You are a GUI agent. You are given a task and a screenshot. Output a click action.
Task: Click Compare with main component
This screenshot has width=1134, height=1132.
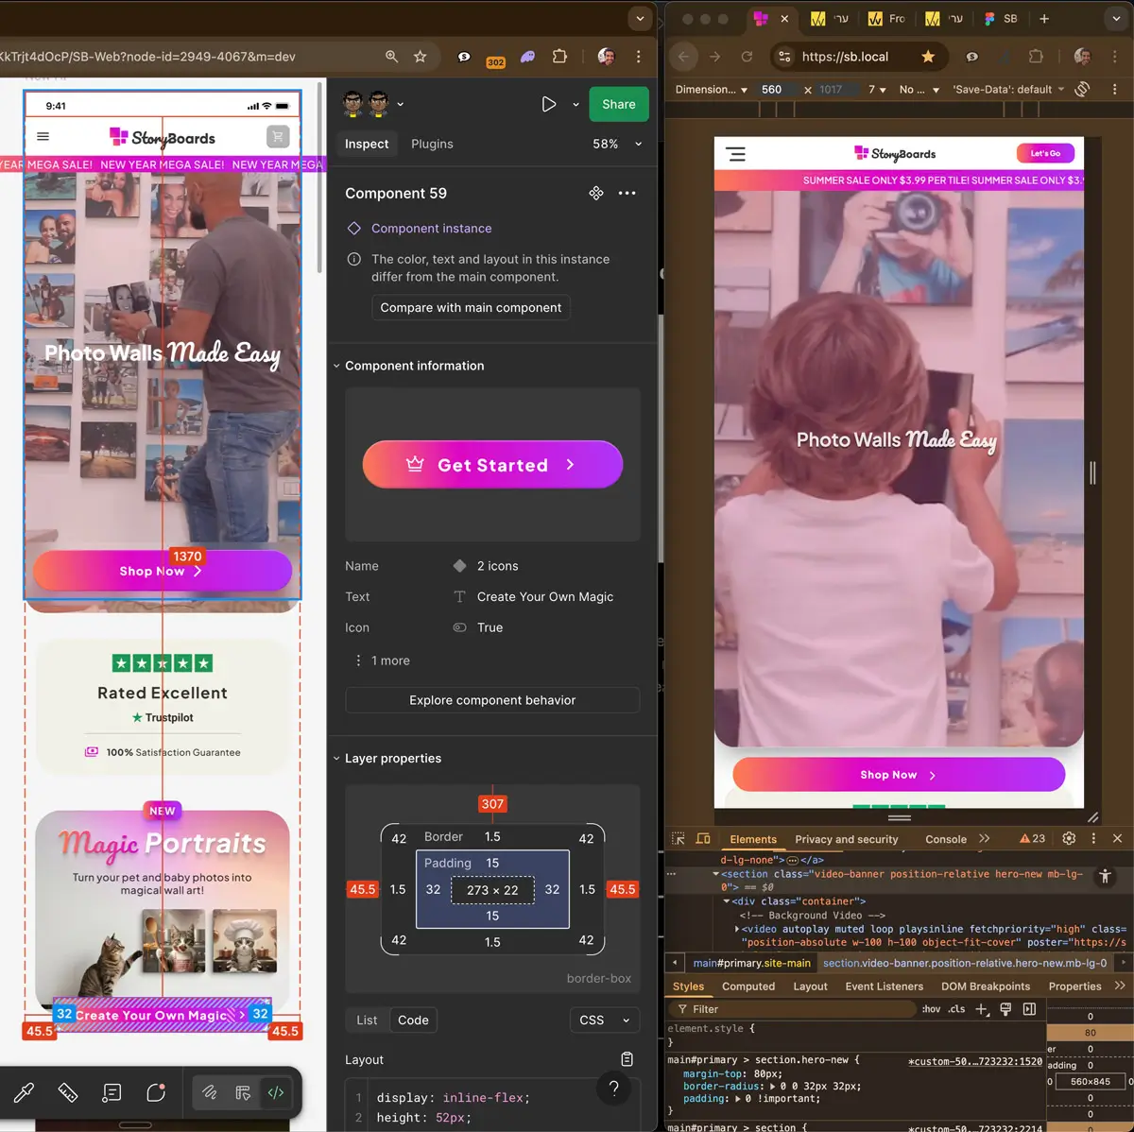pyautogui.click(x=471, y=307)
